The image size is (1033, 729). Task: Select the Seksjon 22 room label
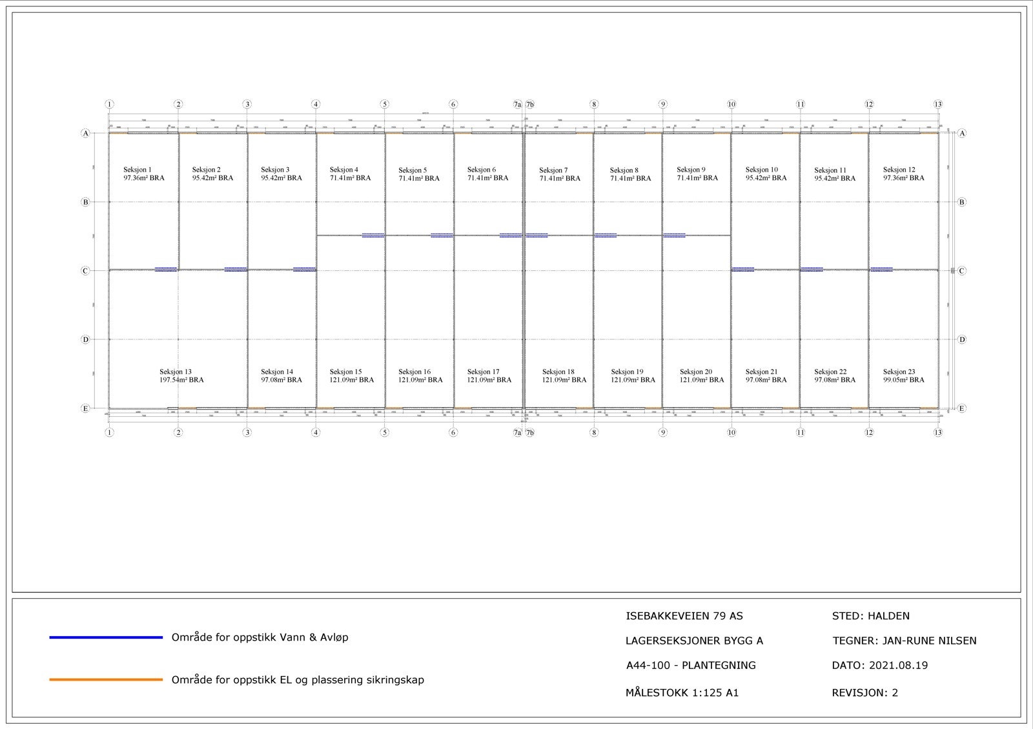pos(835,376)
